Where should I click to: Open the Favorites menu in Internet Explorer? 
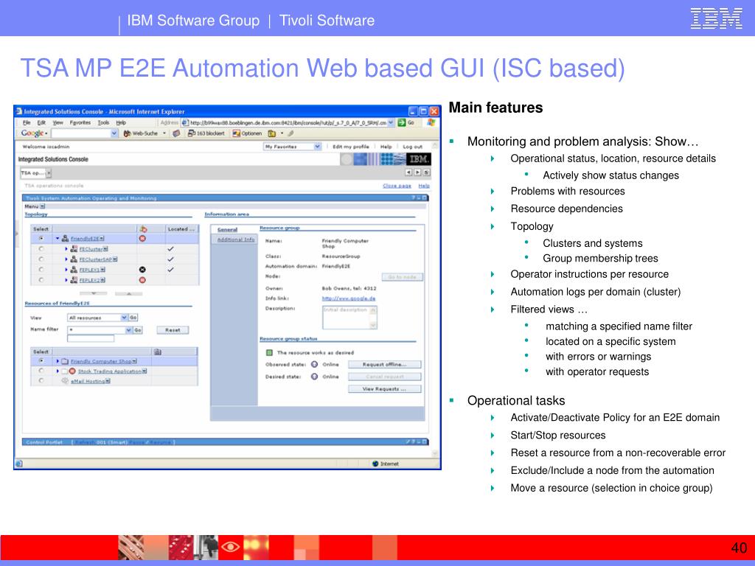pos(80,123)
